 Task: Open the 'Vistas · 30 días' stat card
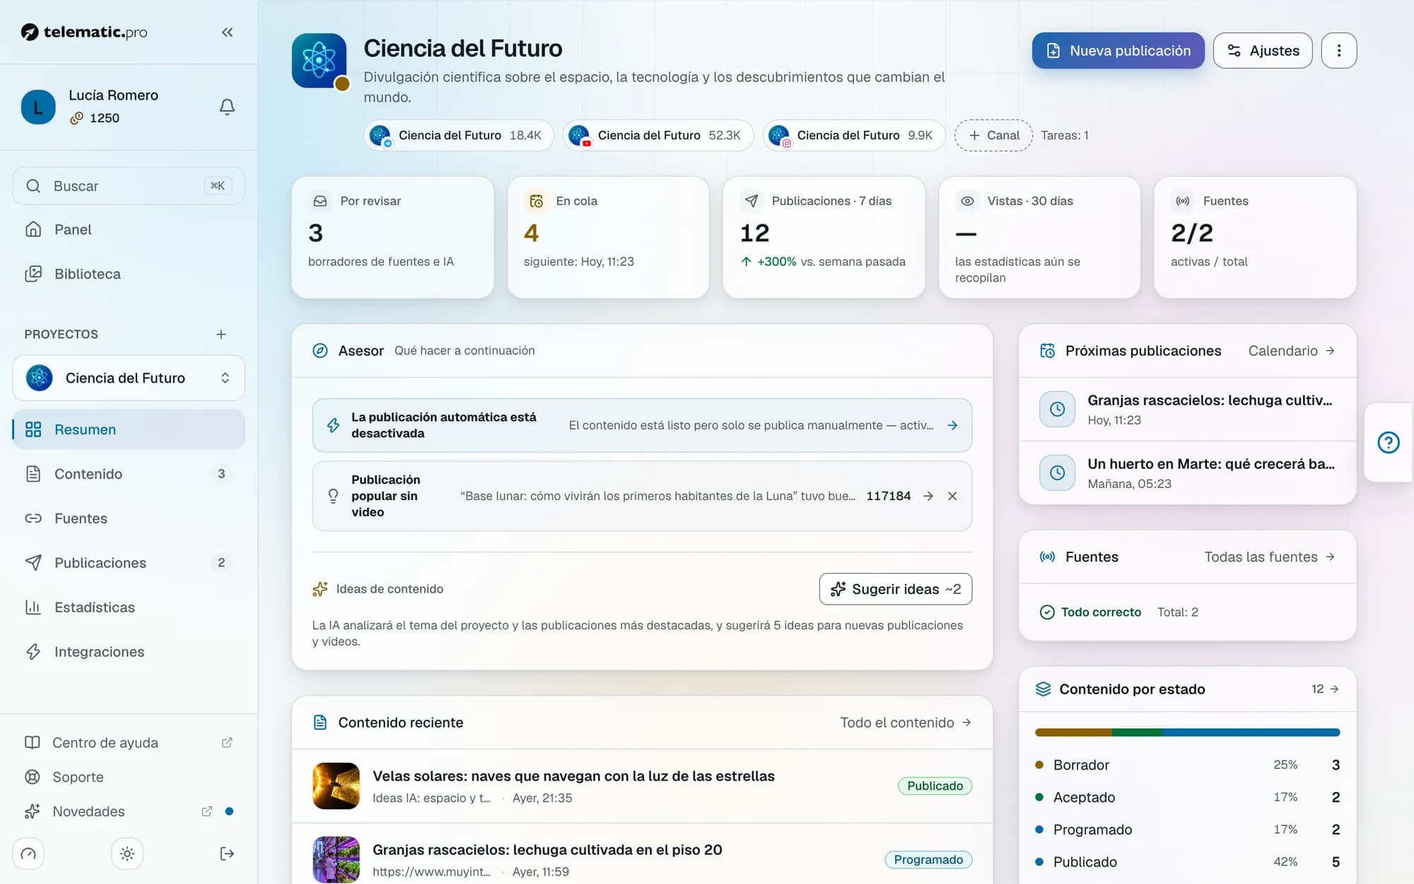[x=1039, y=237]
